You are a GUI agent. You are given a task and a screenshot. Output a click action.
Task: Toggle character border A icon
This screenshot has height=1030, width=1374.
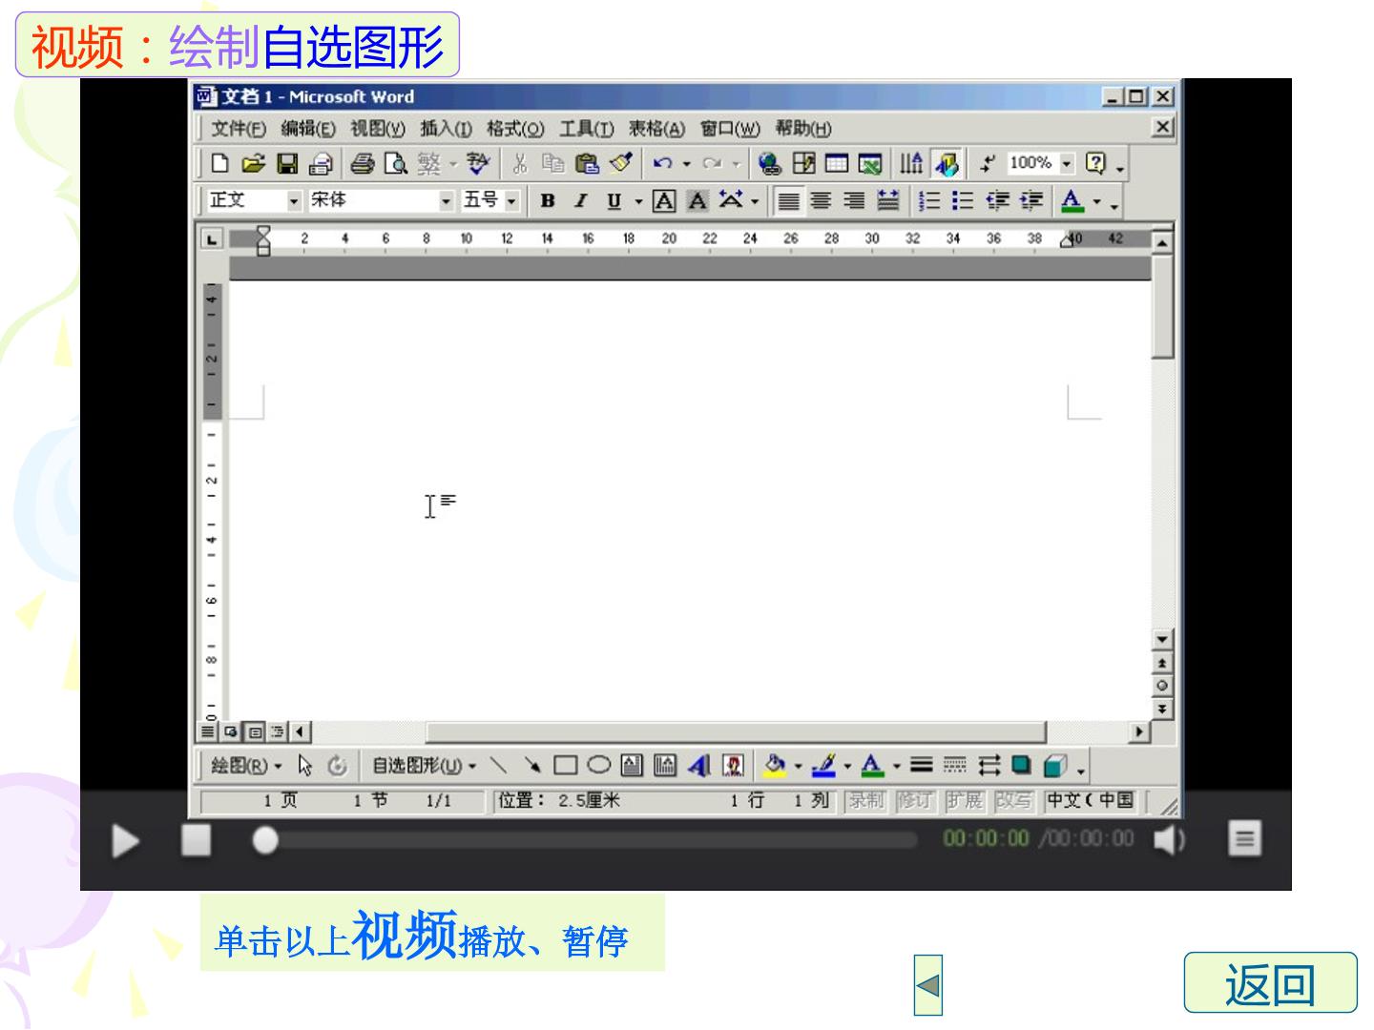(x=664, y=201)
